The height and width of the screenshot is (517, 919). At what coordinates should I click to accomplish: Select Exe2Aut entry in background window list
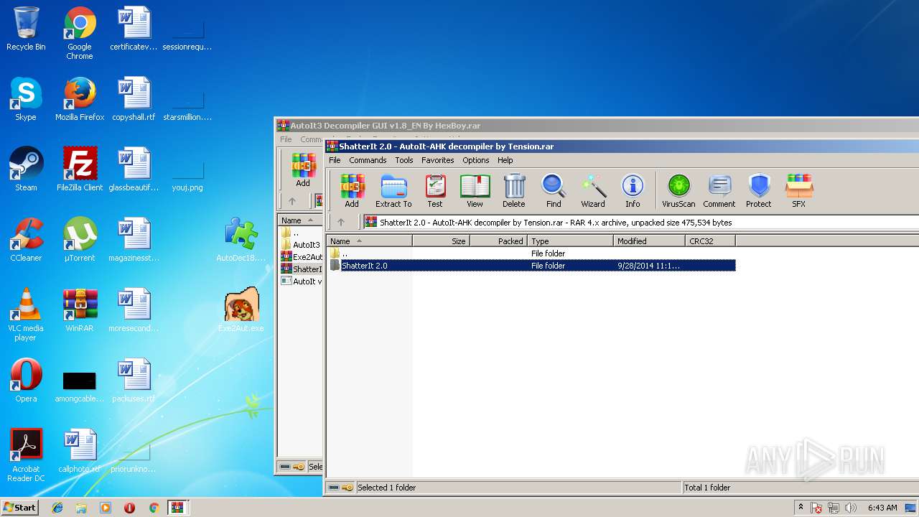pyautogui.click(x=301, y=257)
